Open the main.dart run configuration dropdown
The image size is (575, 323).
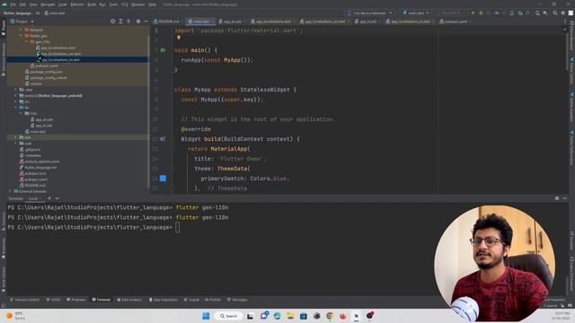(416, 13)
